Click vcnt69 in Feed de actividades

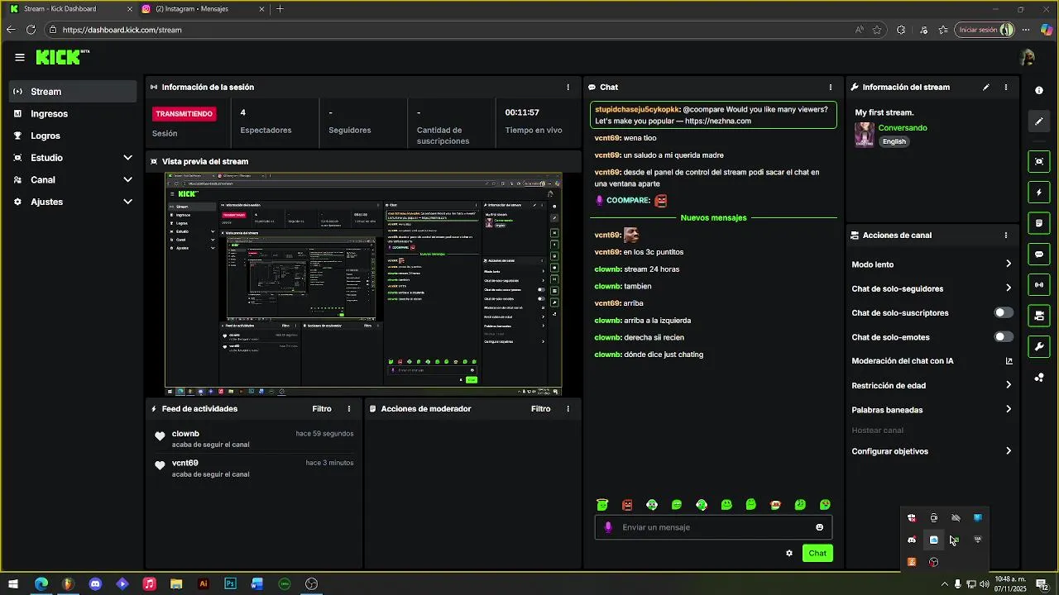(x=185, y=464)
